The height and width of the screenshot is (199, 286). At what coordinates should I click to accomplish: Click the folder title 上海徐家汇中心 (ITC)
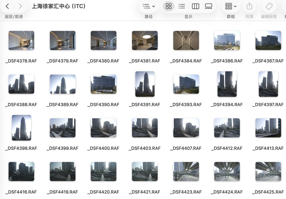pyautogui.click(x=59, y=6)
